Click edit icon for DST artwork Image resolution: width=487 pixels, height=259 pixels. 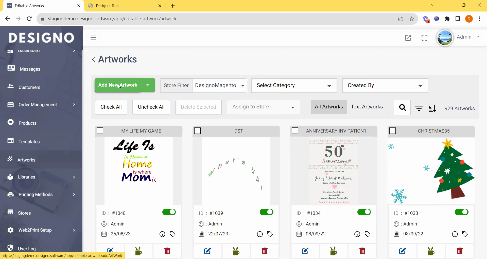click(207, 251)
